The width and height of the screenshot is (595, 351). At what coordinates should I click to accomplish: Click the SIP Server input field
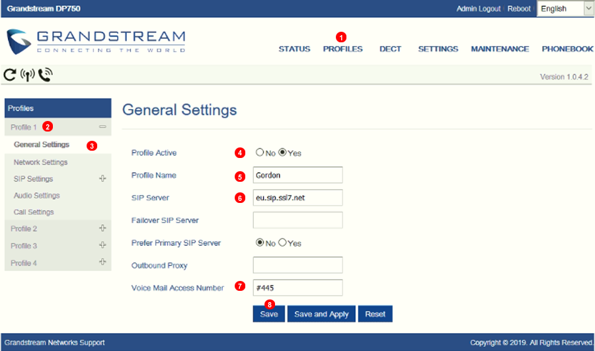[298, 198]
